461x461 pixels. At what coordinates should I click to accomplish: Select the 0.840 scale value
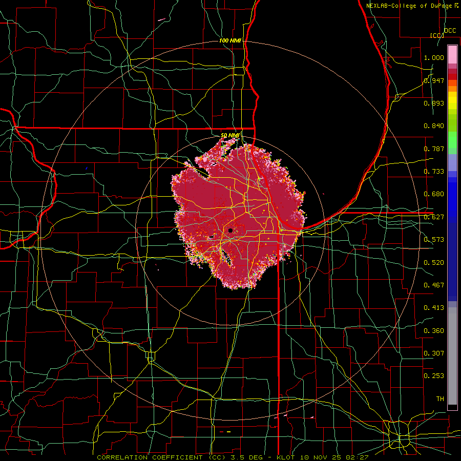pos(434,126)
